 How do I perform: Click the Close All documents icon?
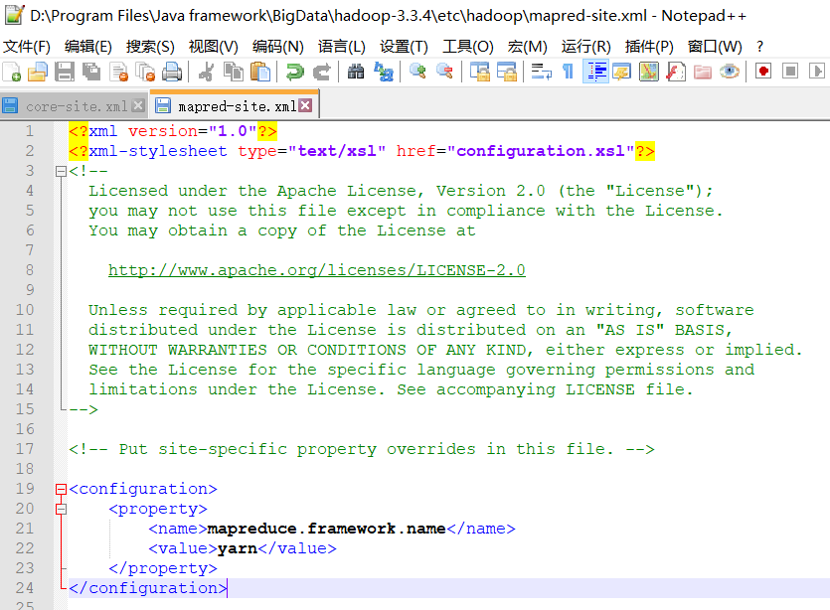[x=145, y=72]
